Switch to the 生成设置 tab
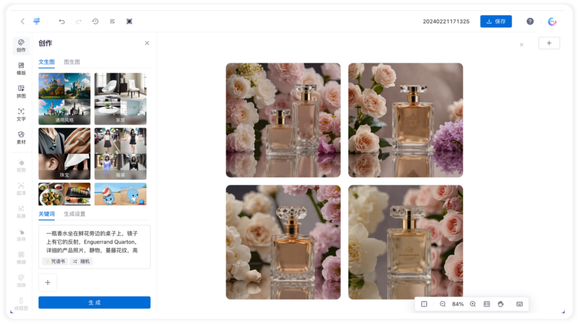 74,214
